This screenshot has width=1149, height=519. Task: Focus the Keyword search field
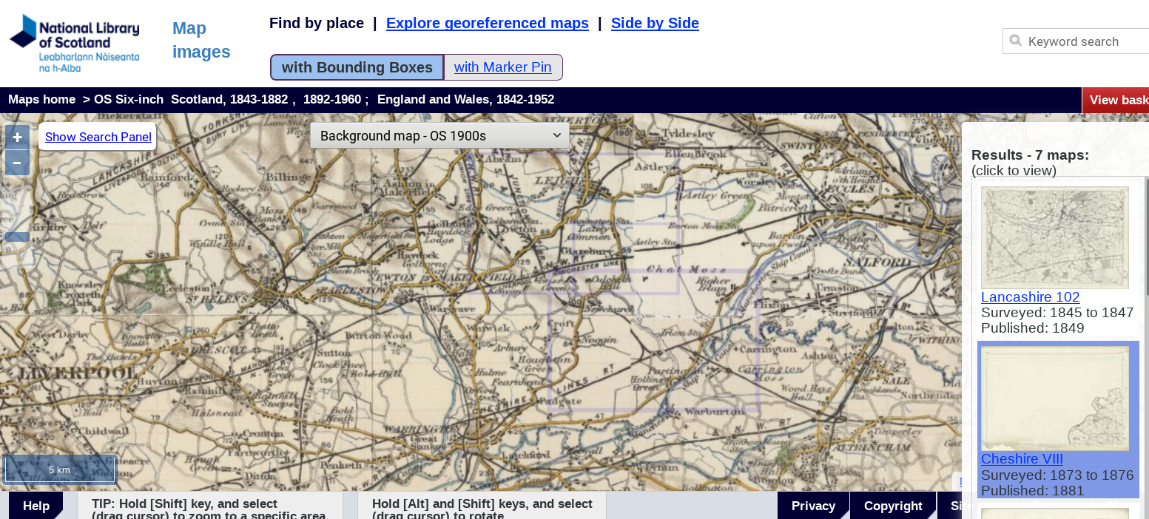click(x=1084, y=41)
